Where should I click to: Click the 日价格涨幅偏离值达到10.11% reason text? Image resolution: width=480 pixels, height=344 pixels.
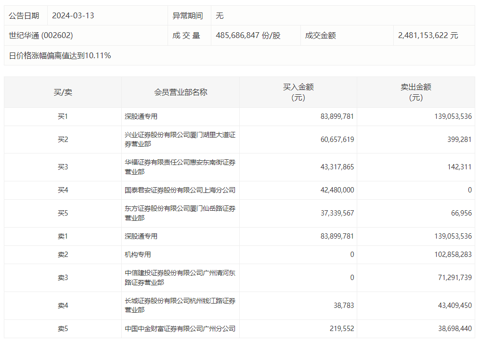pos(60,56)
